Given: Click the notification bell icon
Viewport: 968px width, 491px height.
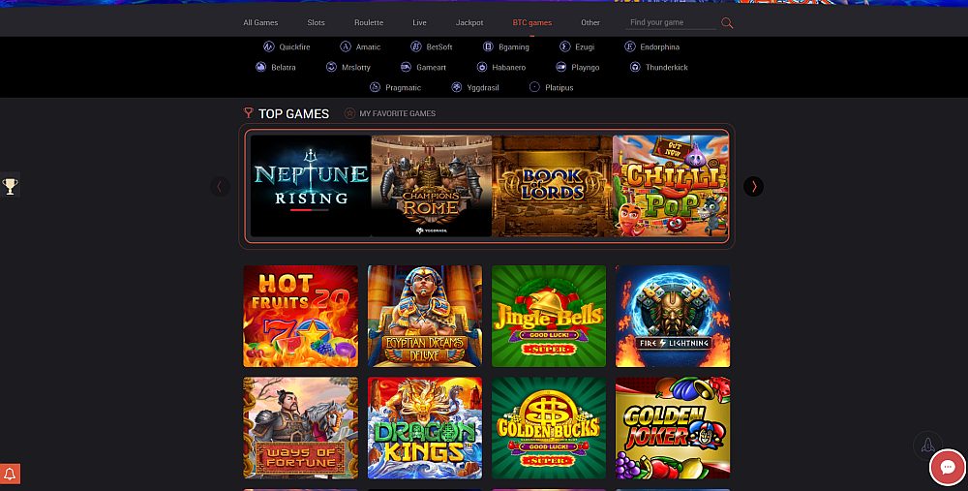Looking at the screenshot, I should click(x=10, y=474).
